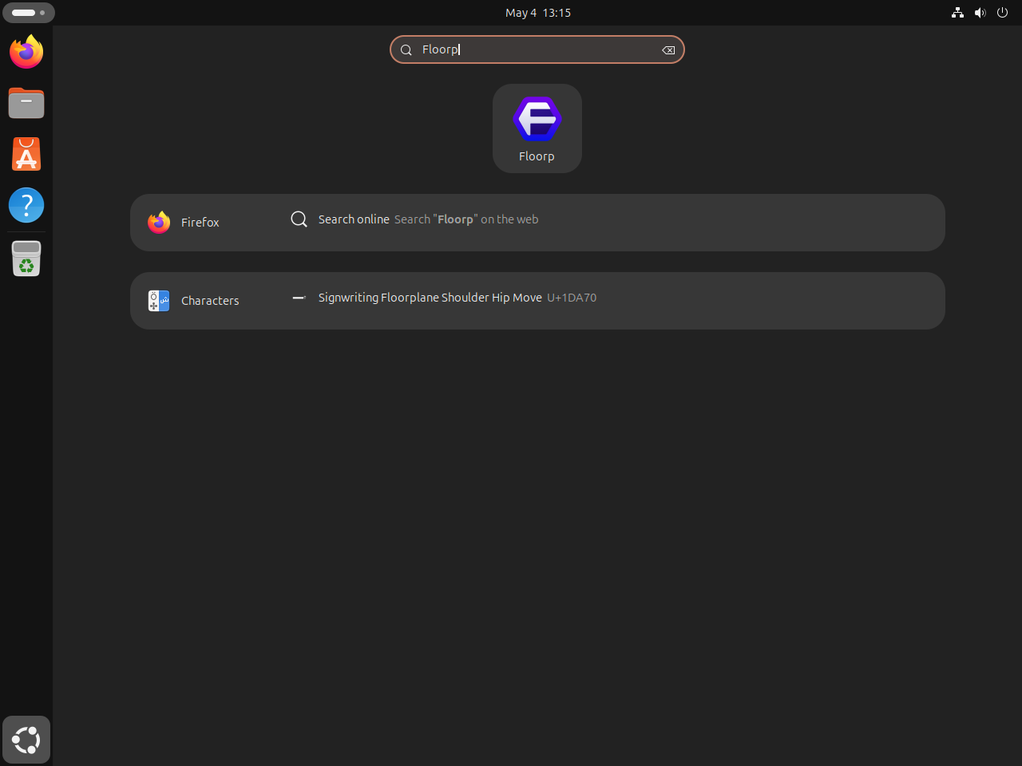Clear the search field text

pos(668,50)
